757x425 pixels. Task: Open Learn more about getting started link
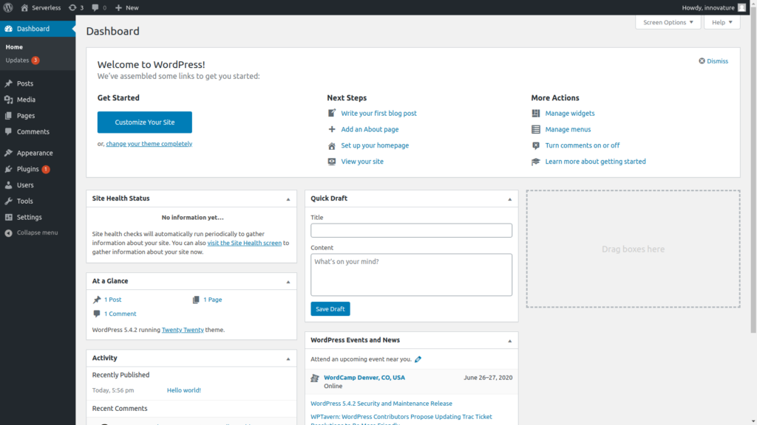tap(595, 162)
